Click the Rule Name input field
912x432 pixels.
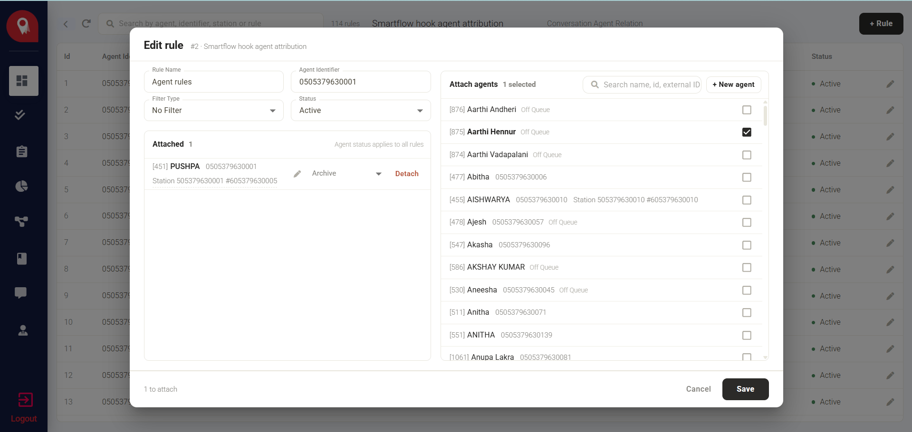(x=214, y=82)
